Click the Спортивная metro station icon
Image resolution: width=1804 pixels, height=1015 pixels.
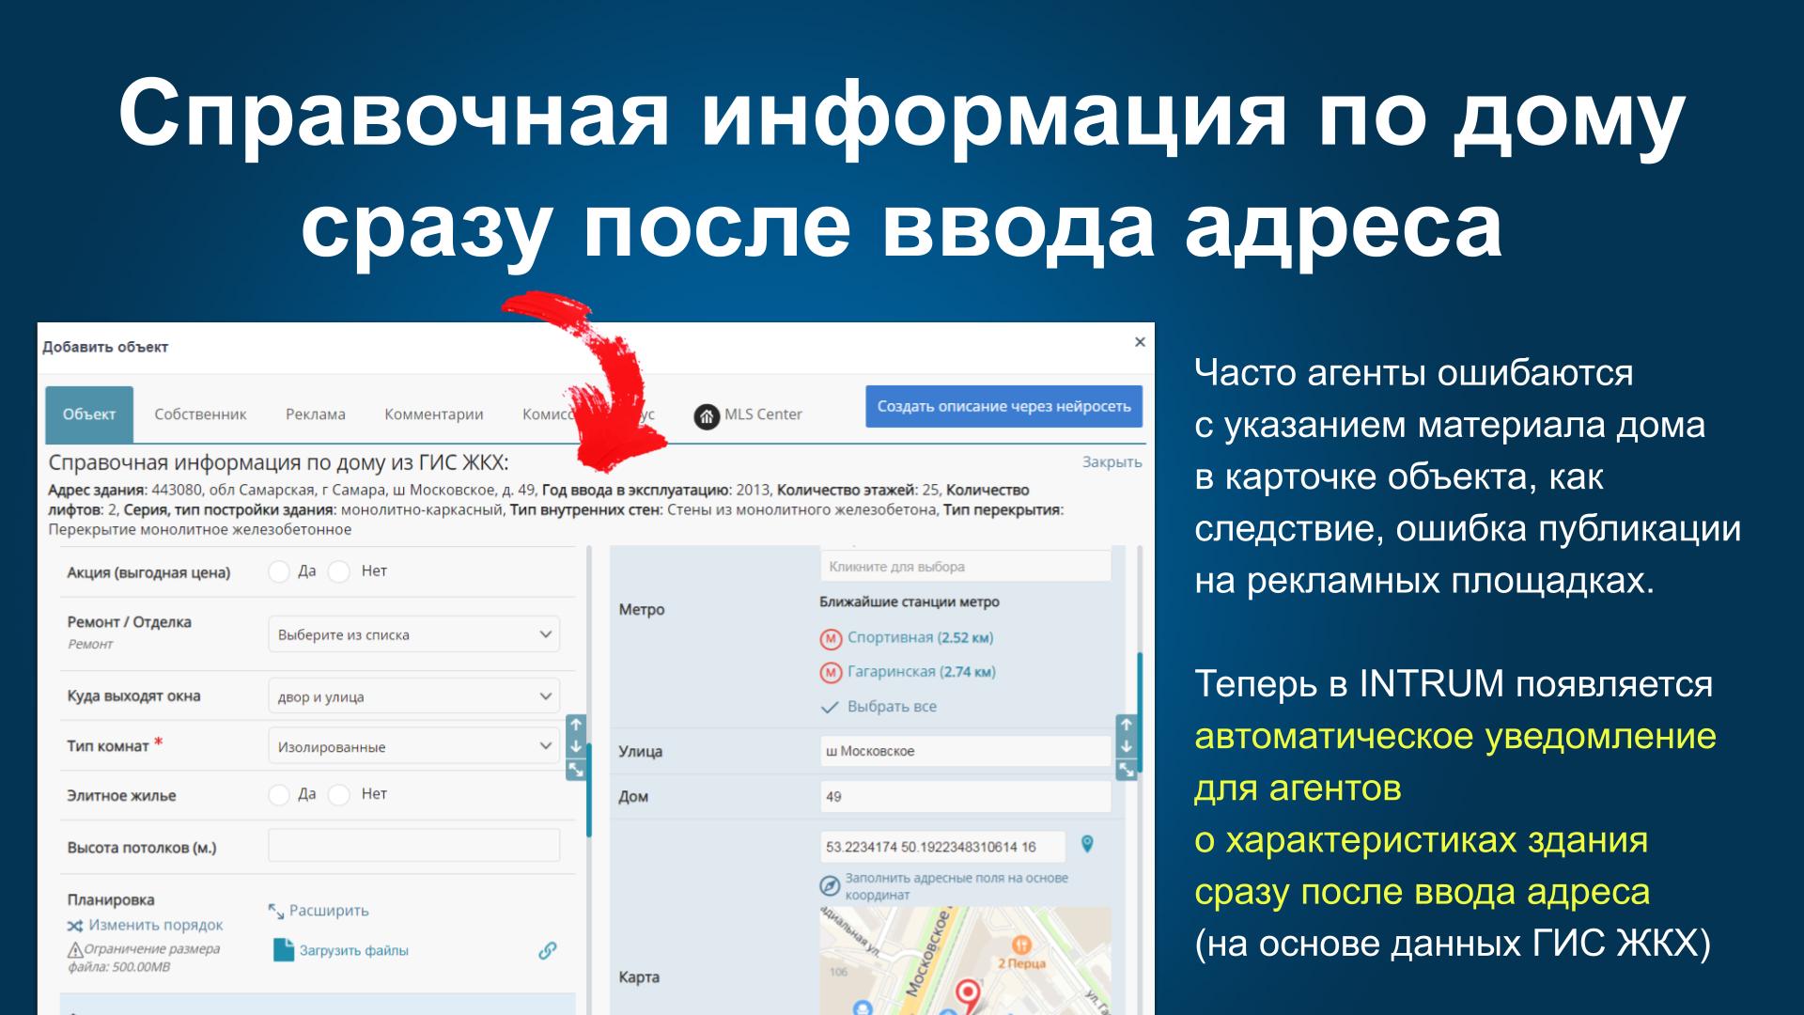click(x=830, y=639)
